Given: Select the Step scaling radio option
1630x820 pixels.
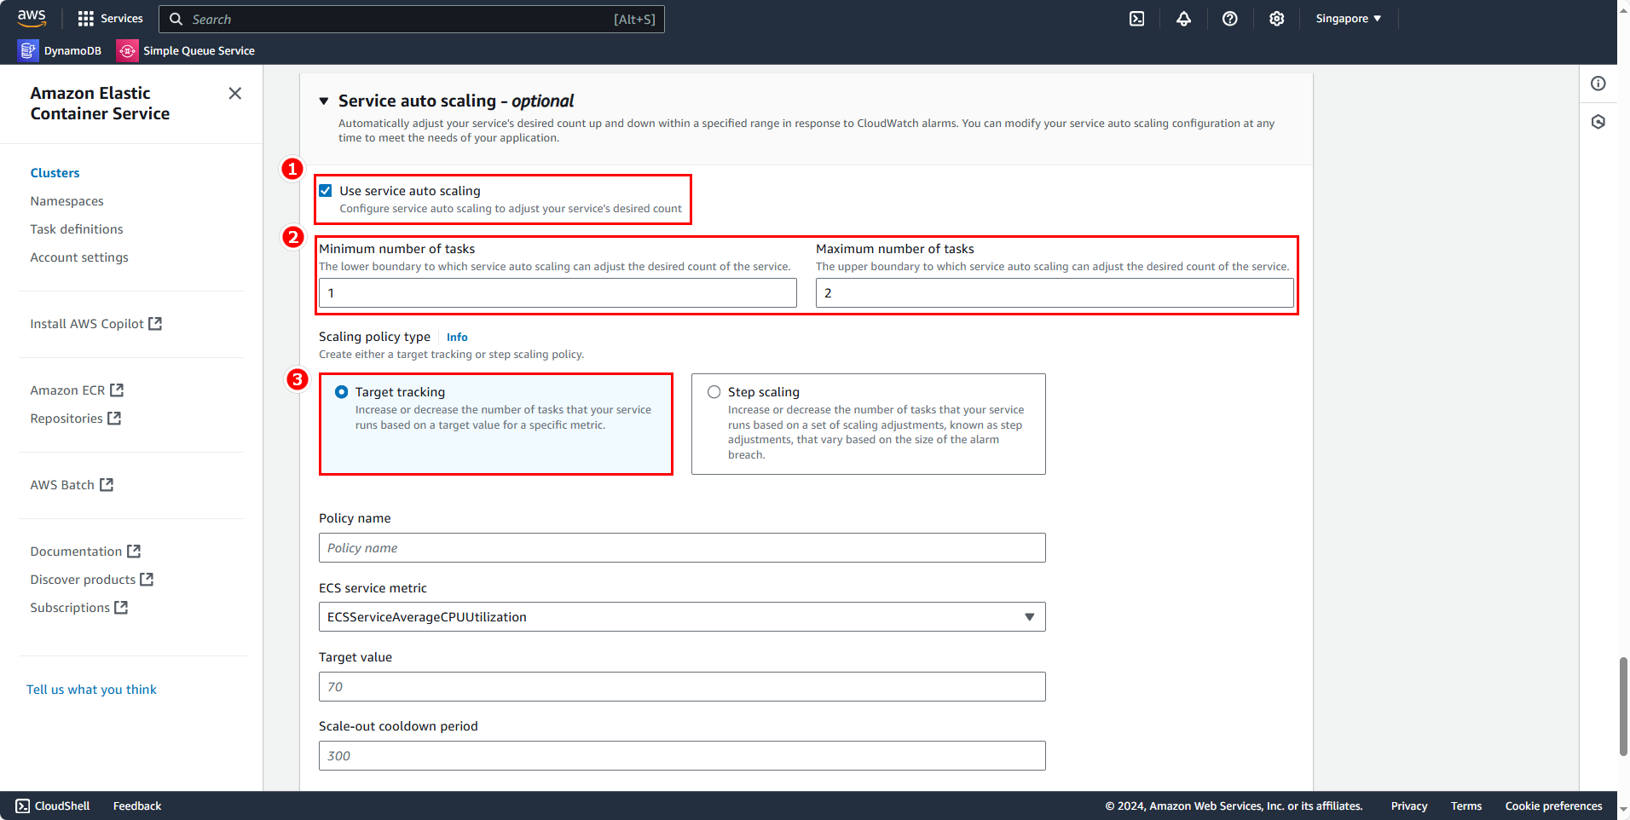Looking at the screenshot, I should point(714,392).
